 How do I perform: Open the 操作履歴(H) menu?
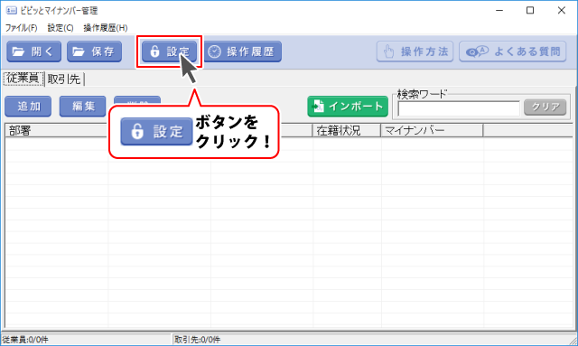pos(106,28)
